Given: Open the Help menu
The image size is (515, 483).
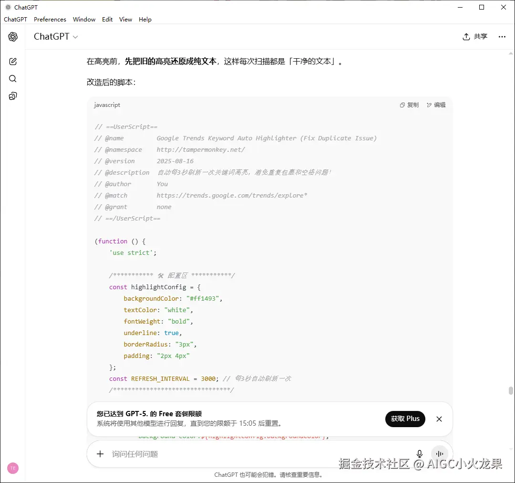Looking at the screenshot, I should point(145,19).
